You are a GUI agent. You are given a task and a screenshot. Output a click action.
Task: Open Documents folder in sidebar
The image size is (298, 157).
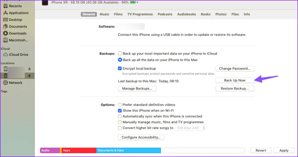[x=15, y=26]
